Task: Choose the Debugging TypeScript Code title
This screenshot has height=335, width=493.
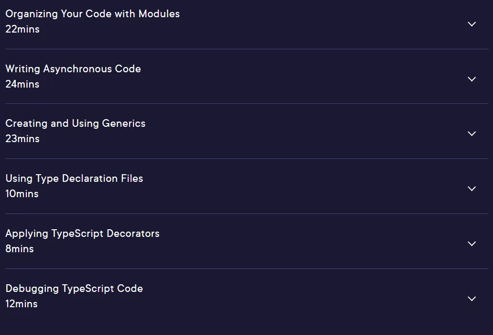Action: point(74,289)
